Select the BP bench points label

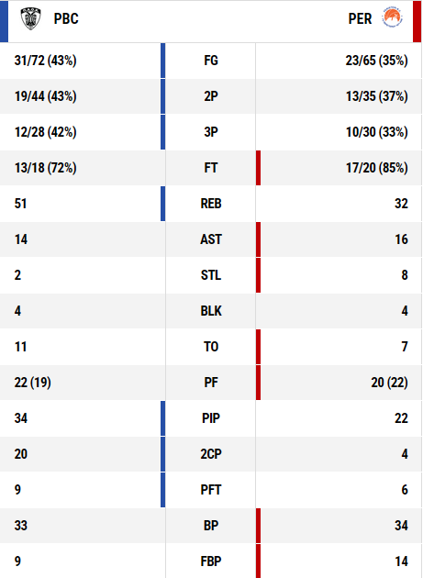click(x=210, y=526)
